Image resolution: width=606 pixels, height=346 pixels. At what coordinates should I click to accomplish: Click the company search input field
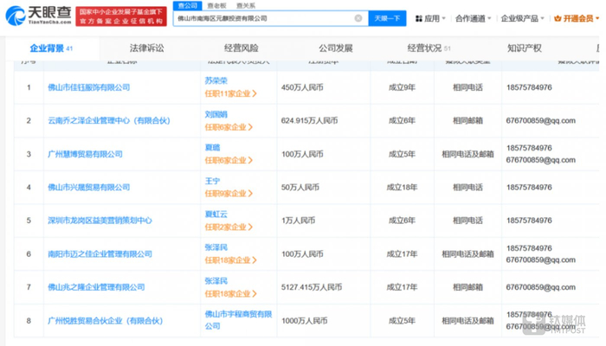(260, 17)
